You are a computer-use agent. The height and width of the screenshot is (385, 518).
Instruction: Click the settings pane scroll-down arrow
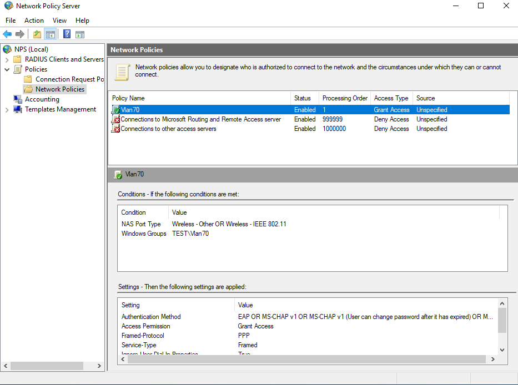tap(502, 349)
